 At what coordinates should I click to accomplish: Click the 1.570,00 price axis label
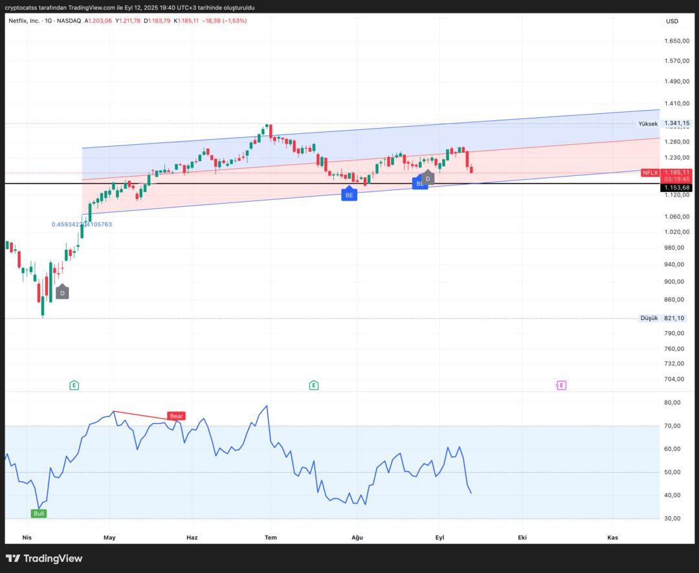[677, 61]
